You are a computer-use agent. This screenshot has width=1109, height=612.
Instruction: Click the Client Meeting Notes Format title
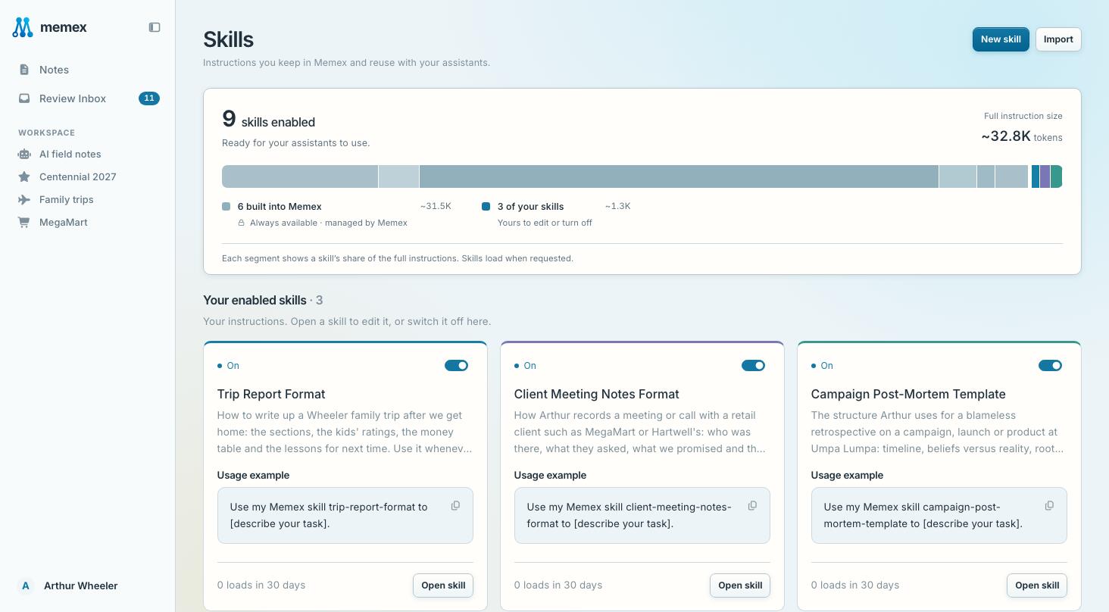597,394
